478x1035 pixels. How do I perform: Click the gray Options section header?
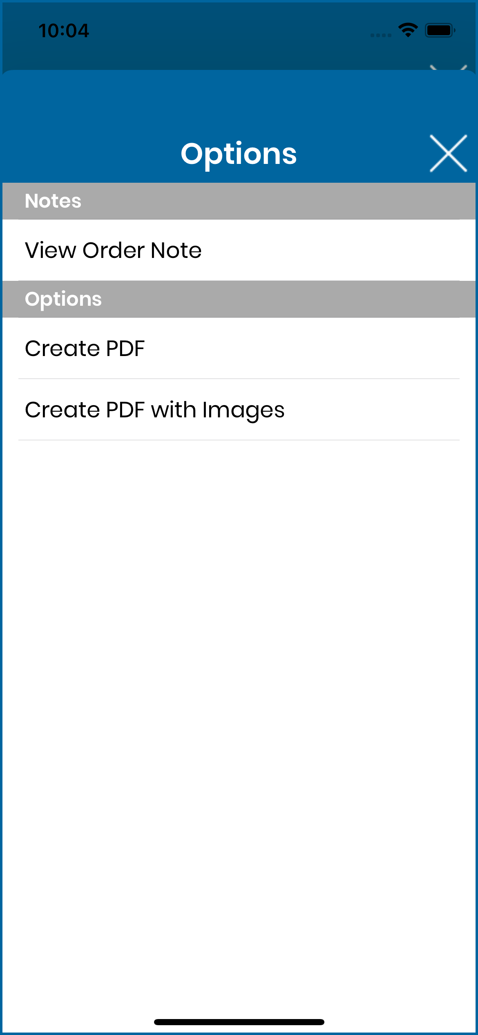[x=239, y=299]
